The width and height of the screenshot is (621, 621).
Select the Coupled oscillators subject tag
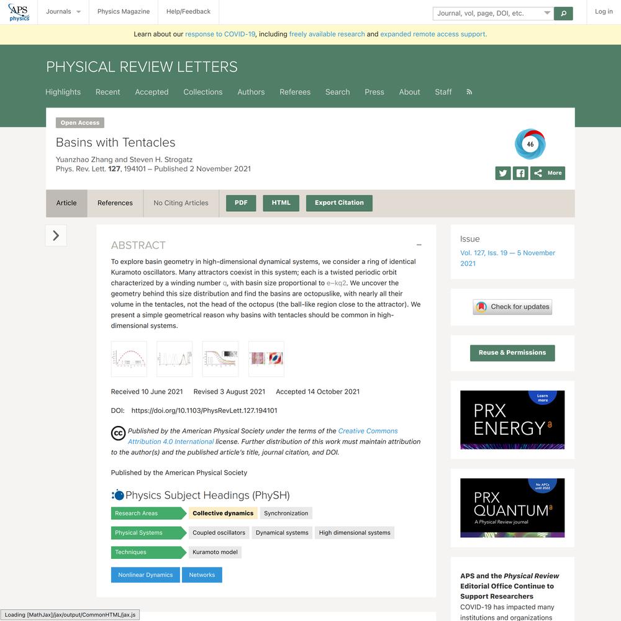coord(219,533)
